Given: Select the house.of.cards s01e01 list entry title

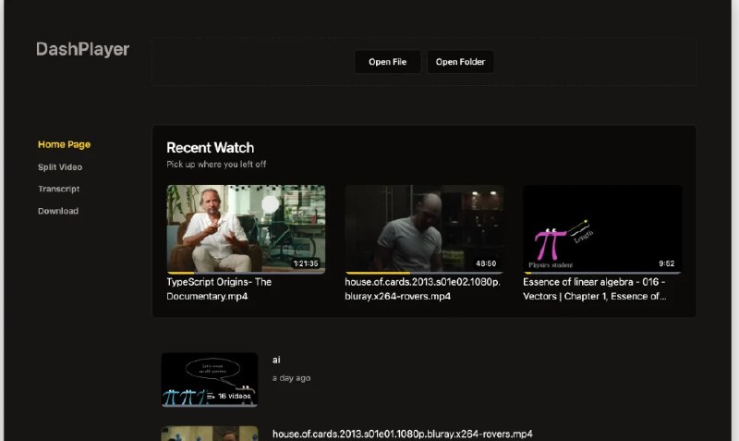Looking at the screenshot, I should click(x=402, y=434).
